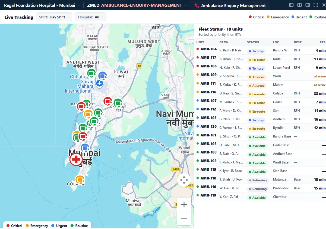Select unit AMB-106 row
Viewport: 326px width, 229px height.
(260, 68)
